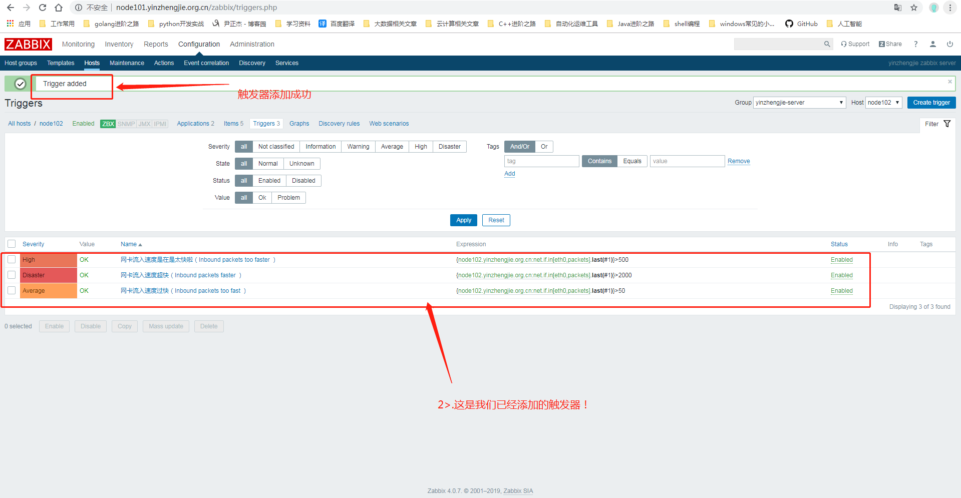This screenshot has height=498, width=961.
Task: Open the Host dropdown node102
Action: click(x=883, y=103)
